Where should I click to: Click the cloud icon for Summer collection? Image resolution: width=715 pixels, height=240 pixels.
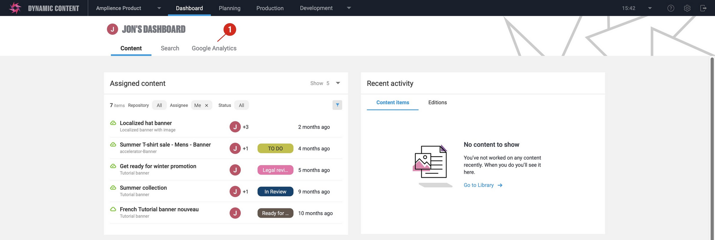coord(113,188)
